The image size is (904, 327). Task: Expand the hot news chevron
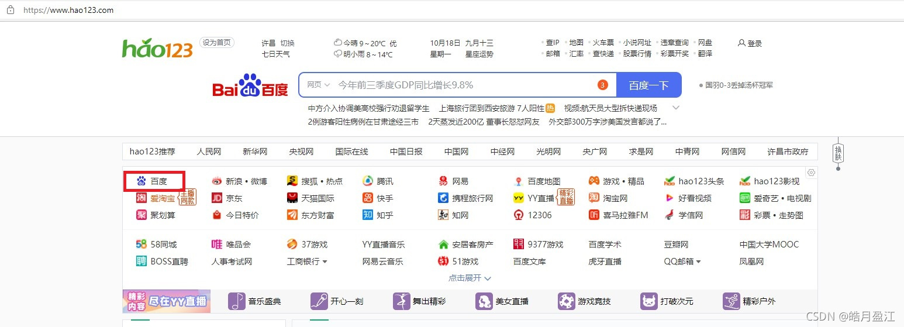[x=676, y=108]
